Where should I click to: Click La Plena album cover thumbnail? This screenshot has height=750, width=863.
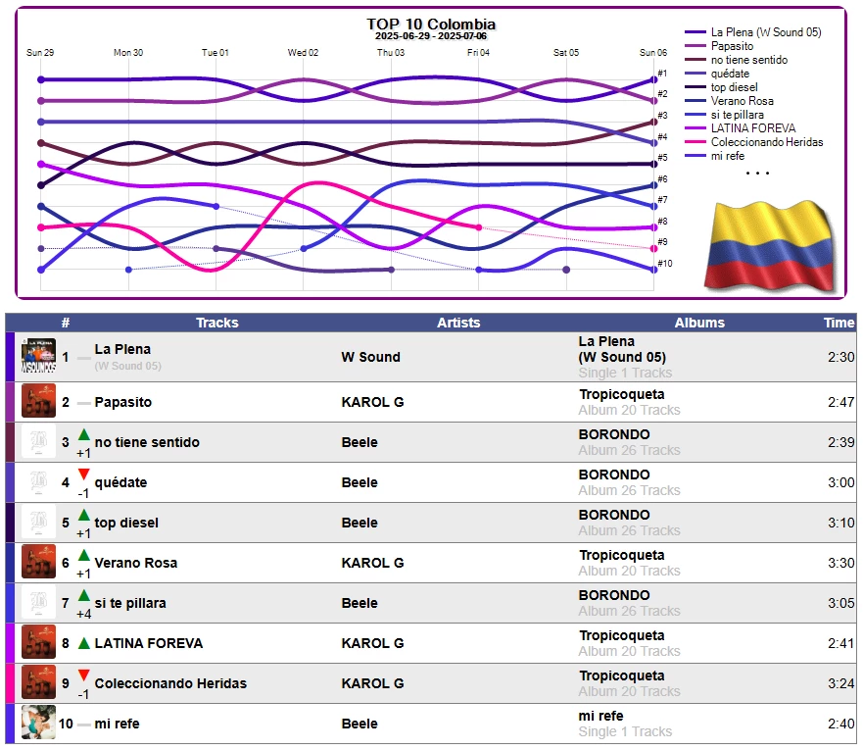coord(38,356)
